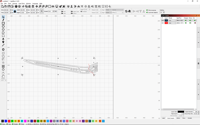The height and width of the screenshot is (125, 200).
Task: Toggle the Move switch in status bar
Action: tap(1, 124)
